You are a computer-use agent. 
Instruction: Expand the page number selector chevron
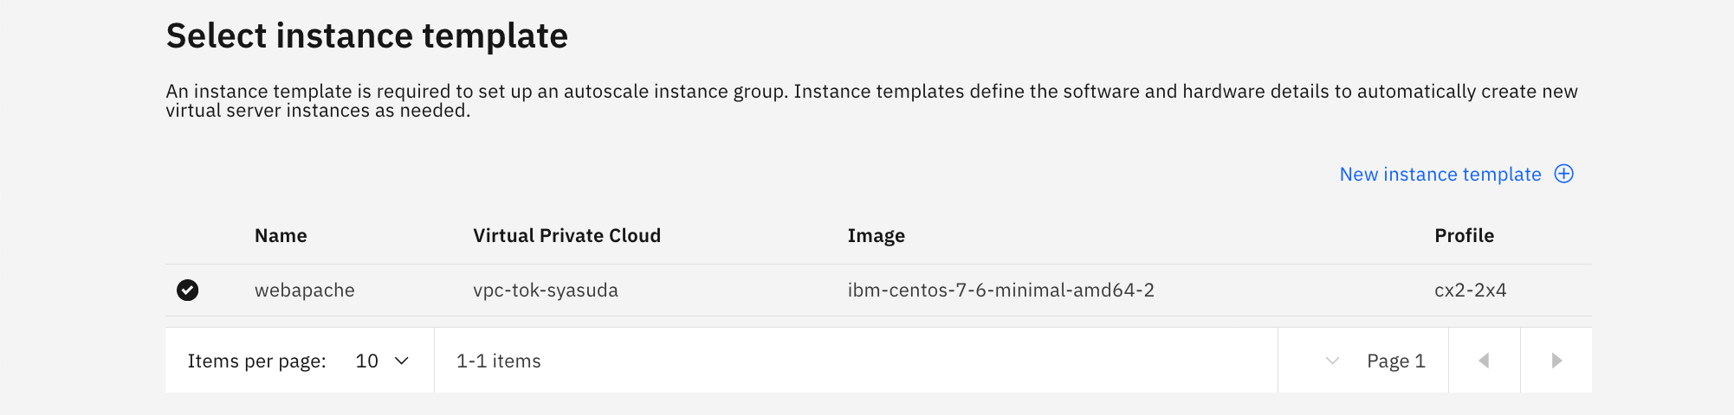coord(1333,361)
